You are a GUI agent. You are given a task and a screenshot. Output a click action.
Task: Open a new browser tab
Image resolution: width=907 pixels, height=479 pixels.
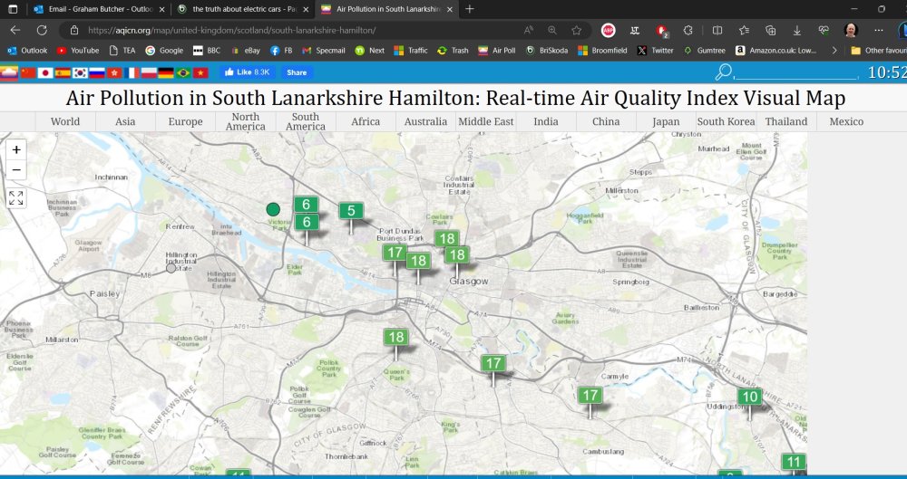click(x=470, y=9)
